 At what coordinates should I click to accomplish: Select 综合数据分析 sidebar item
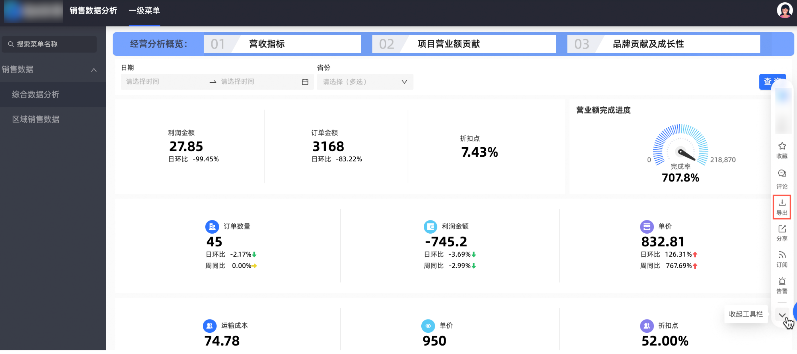[36, 95]
